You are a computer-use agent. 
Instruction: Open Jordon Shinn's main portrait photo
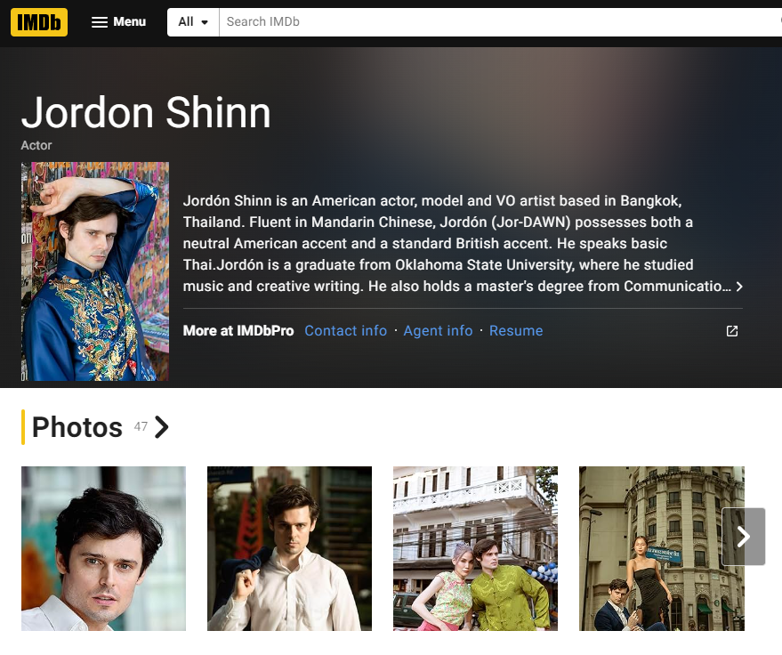click(x=95, y=271)
